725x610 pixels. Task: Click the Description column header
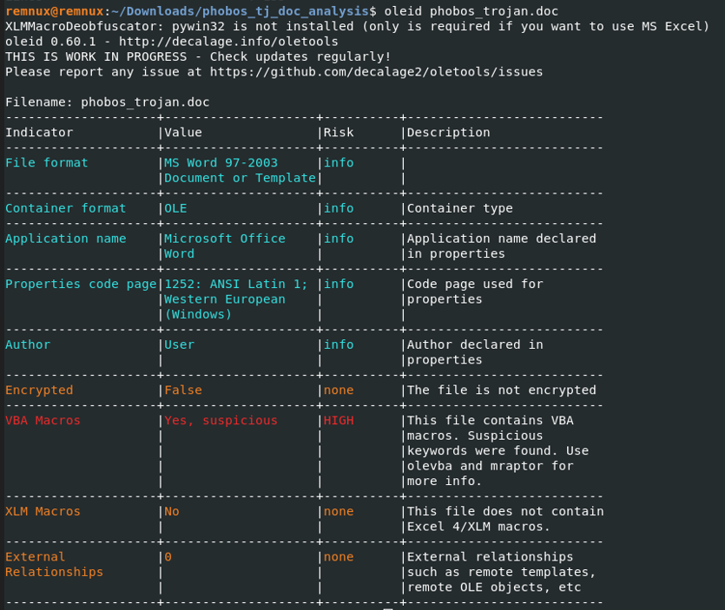coord(448,133)
